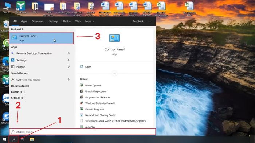
Task: Switch to the All search tab
Action: [x=15, y=21]
